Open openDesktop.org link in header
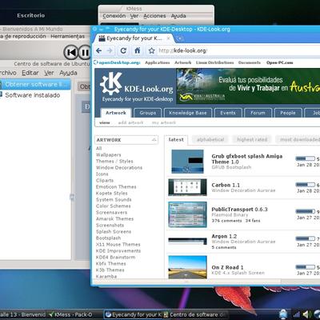Screen dimensions: 320x320 point(118,62)
